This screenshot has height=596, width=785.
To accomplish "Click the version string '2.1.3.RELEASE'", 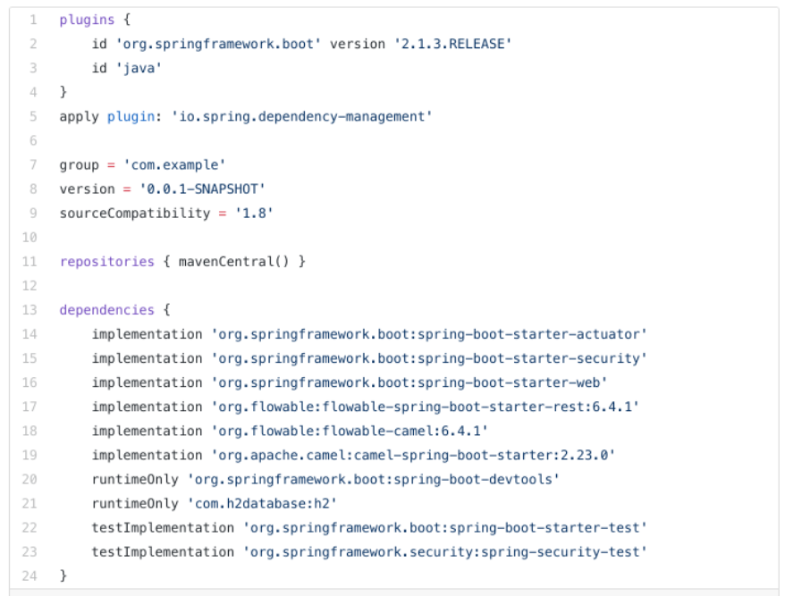I will point(453,44).
